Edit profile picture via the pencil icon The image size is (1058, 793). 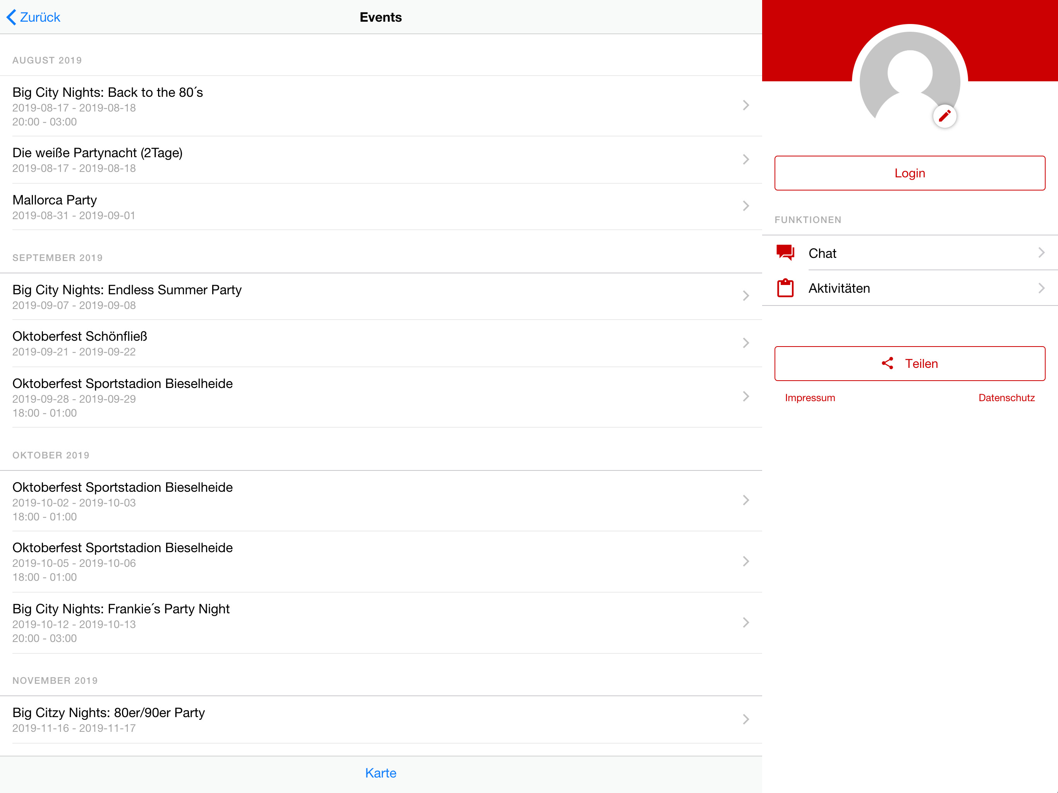coord(945,116)
